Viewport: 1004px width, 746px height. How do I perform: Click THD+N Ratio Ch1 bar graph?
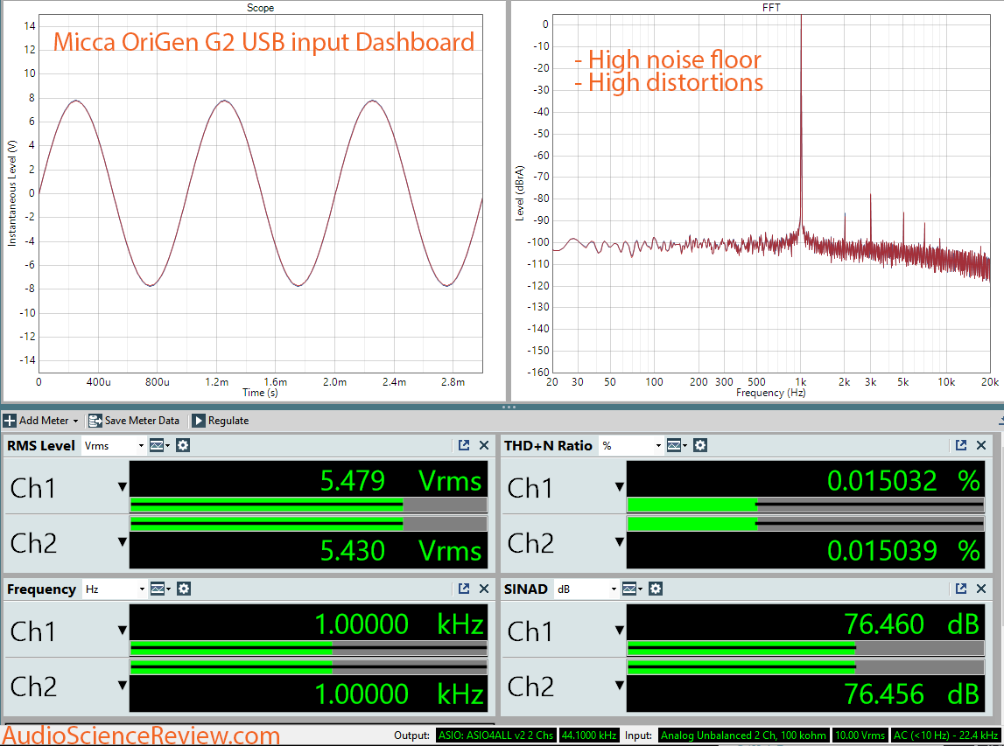(805, 505)
